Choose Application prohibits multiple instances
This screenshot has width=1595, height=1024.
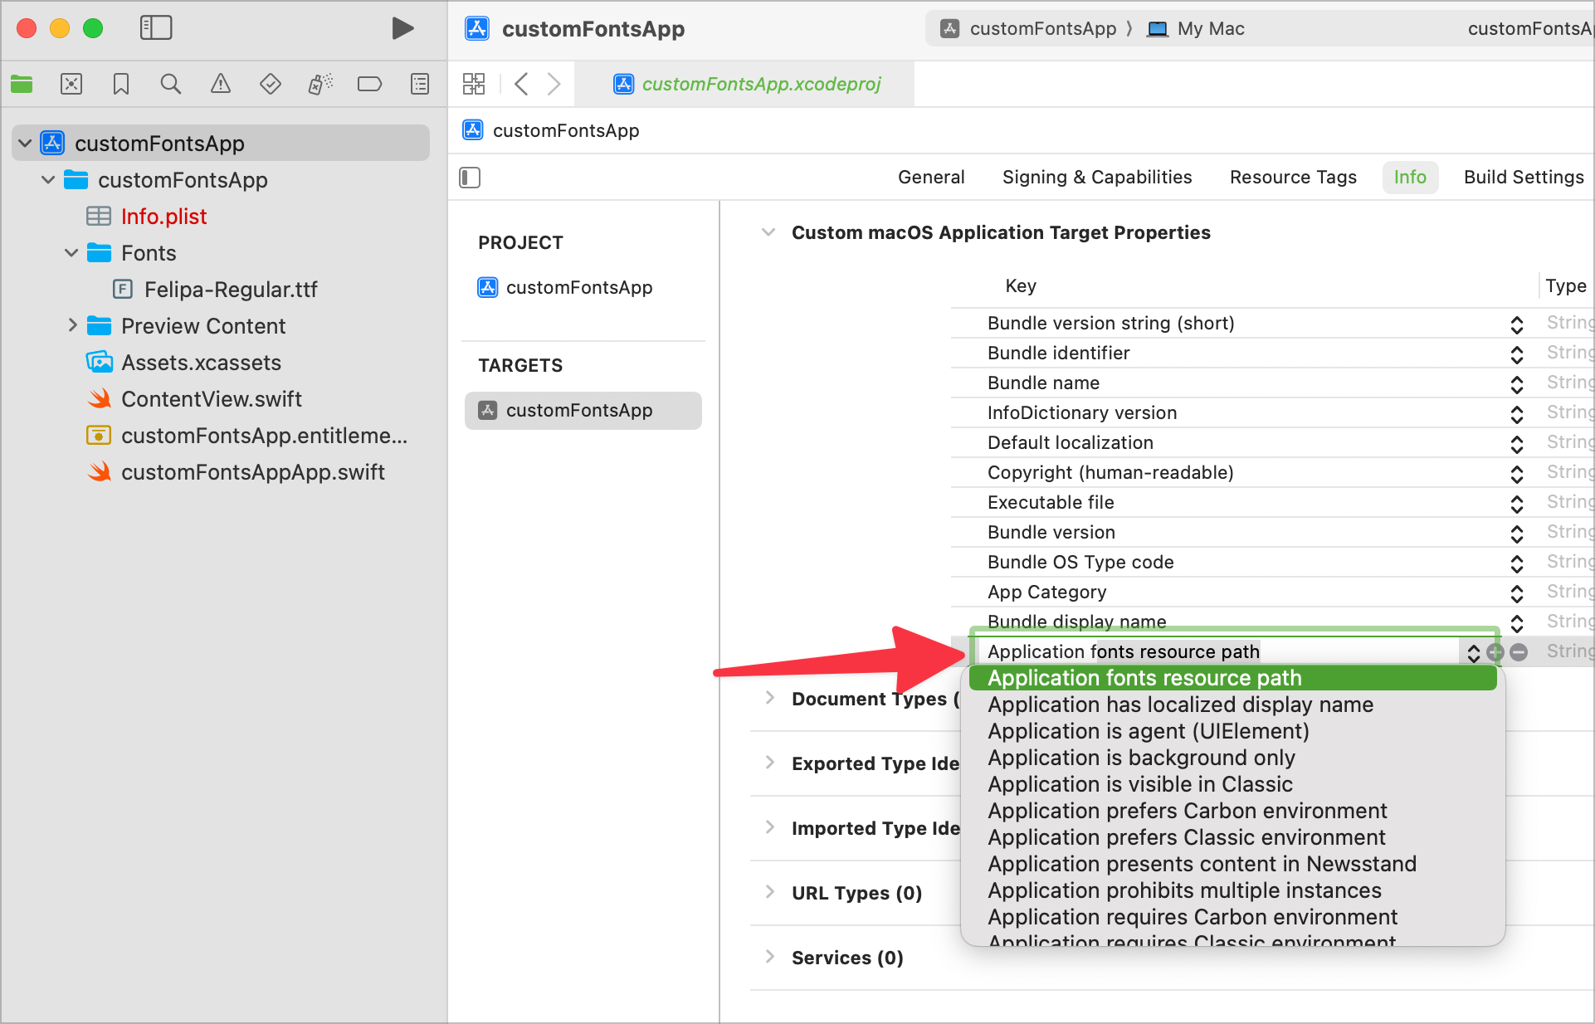point(1232,890)
